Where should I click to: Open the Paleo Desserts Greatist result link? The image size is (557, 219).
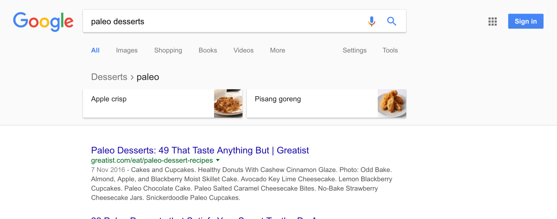(200, 150)
